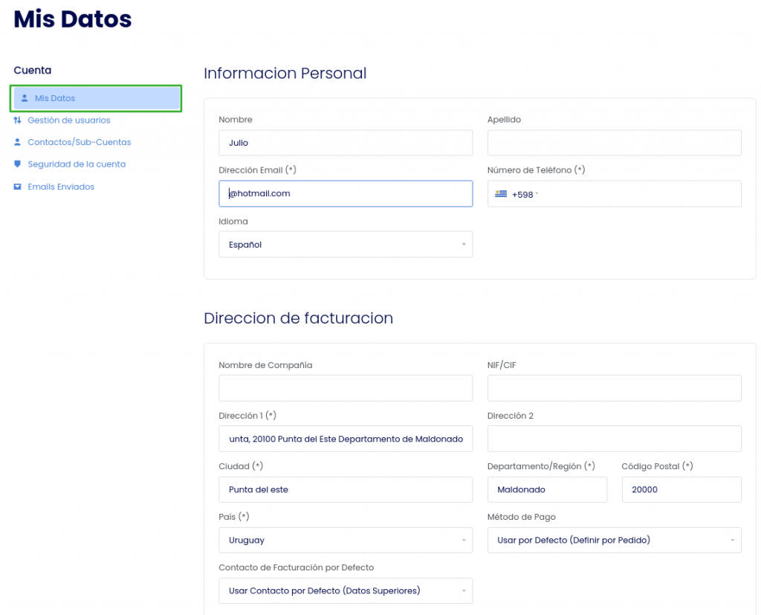This screenshot has height=615, width=761.
Task: Click the NIF/CIF input field
Action: pyautogui.click(x=614, y=388)
